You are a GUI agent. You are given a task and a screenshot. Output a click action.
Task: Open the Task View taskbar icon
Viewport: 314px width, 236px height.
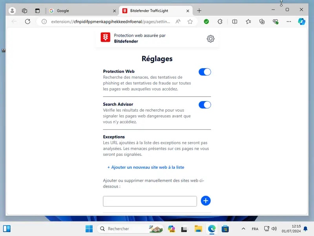[x=184, y=229]
